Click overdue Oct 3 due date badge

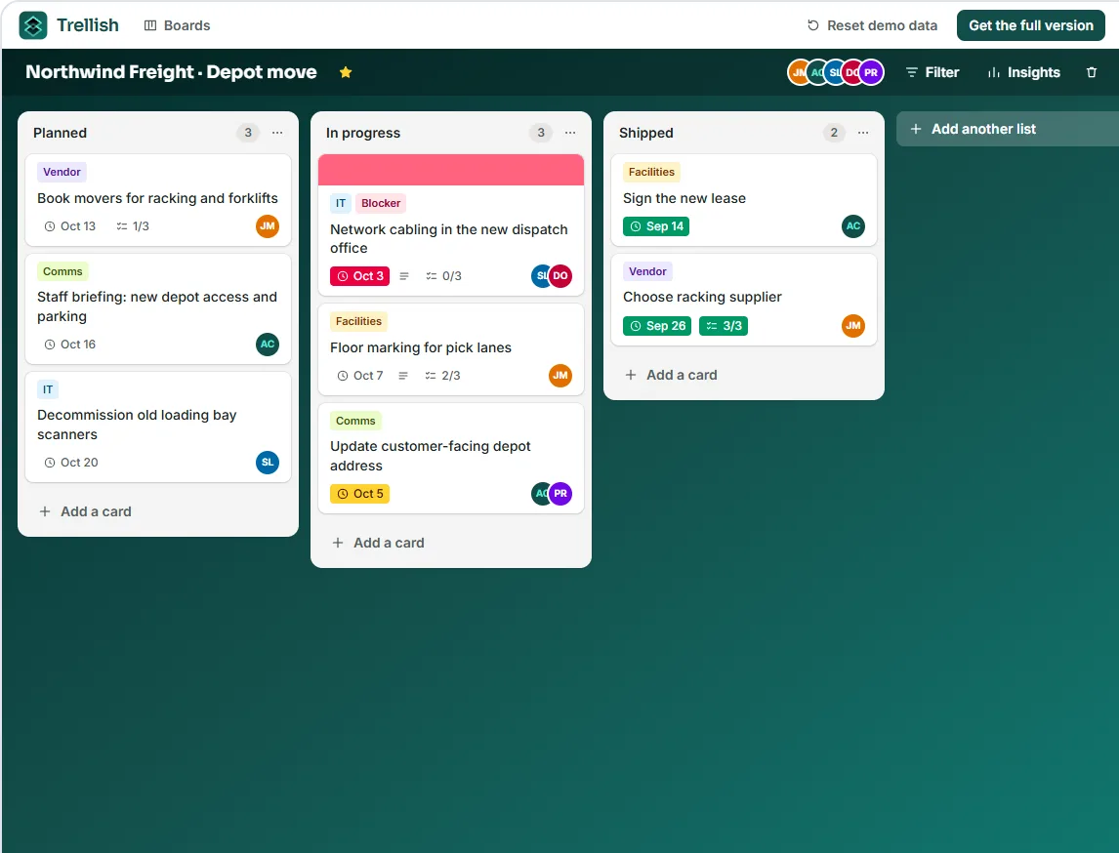[359, 276]
